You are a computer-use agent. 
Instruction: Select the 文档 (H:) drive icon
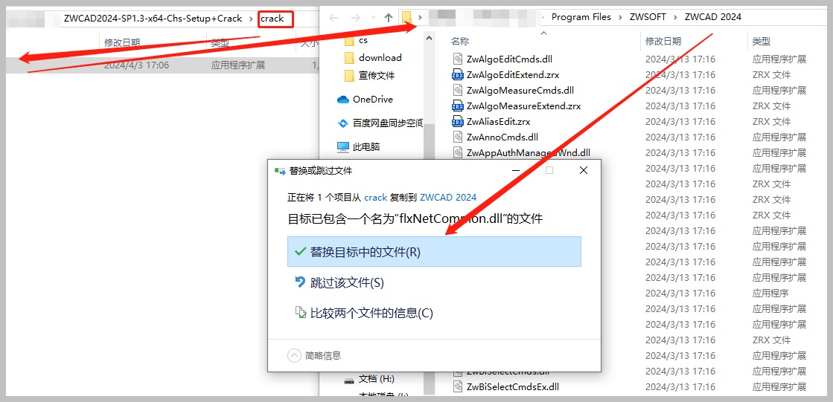pos(349,379)
